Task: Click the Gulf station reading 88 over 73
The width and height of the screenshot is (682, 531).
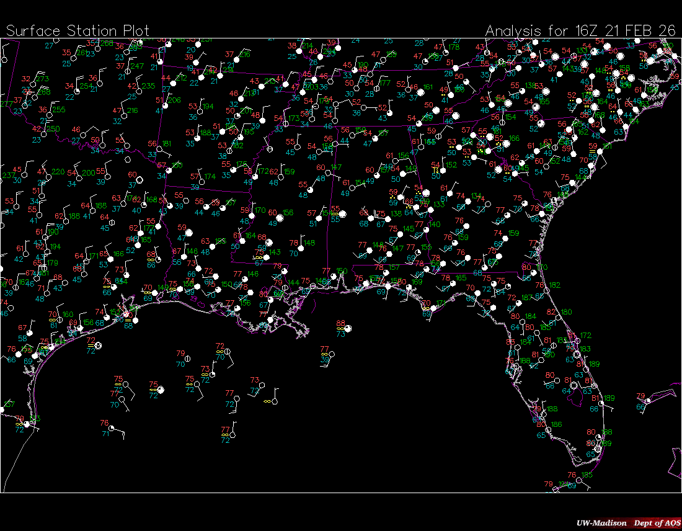Action: click(x=348, y=328)
